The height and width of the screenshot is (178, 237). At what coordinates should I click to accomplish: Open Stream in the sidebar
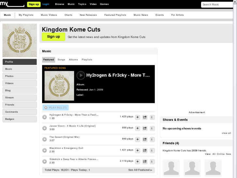[20, 98]
